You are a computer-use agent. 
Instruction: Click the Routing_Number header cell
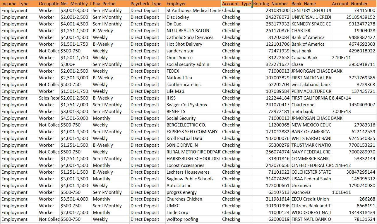tap(271, 4)
